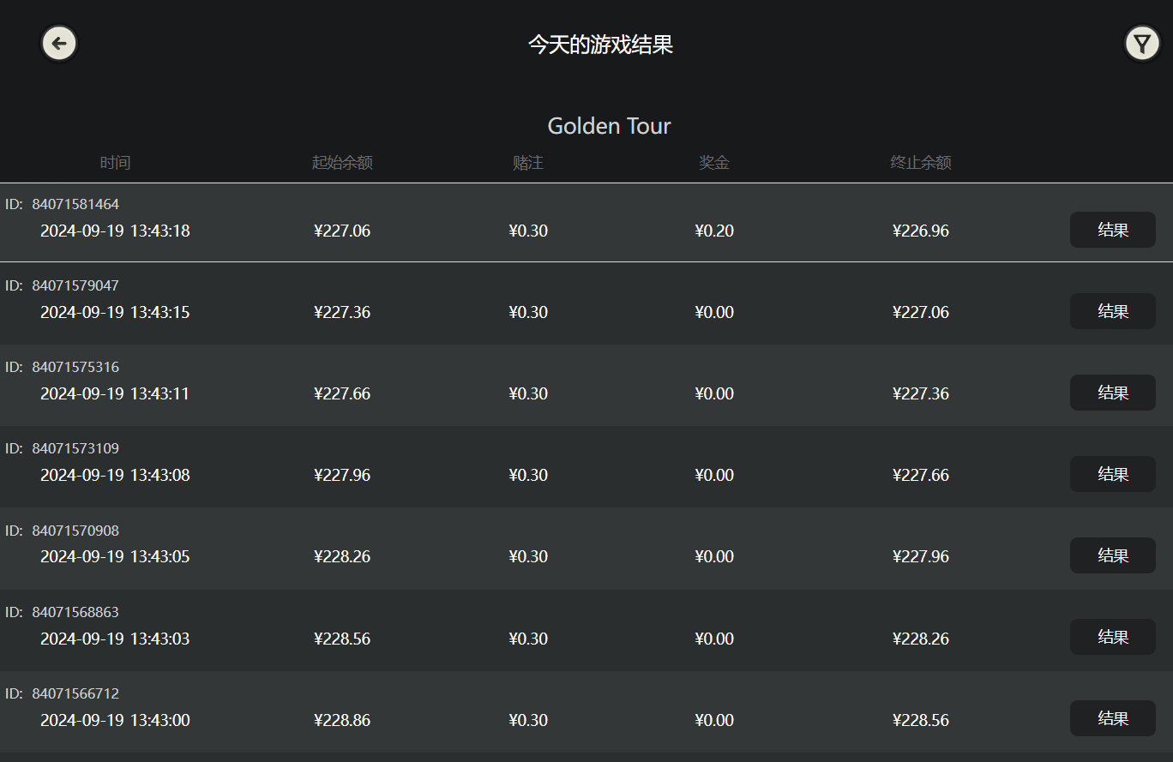
Task: Open 结果 for game ID 84071575316
Action: [x=1112, y=393]
